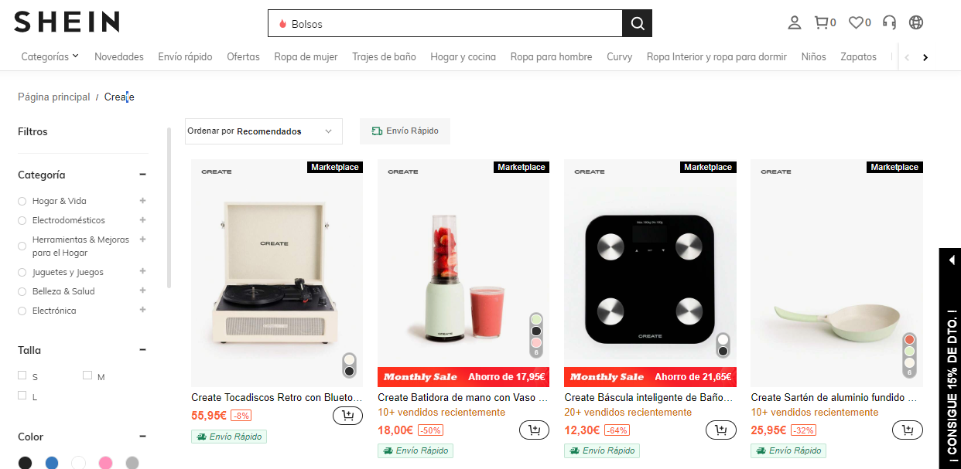Click the search magnifier button

[x=637, y=23]
